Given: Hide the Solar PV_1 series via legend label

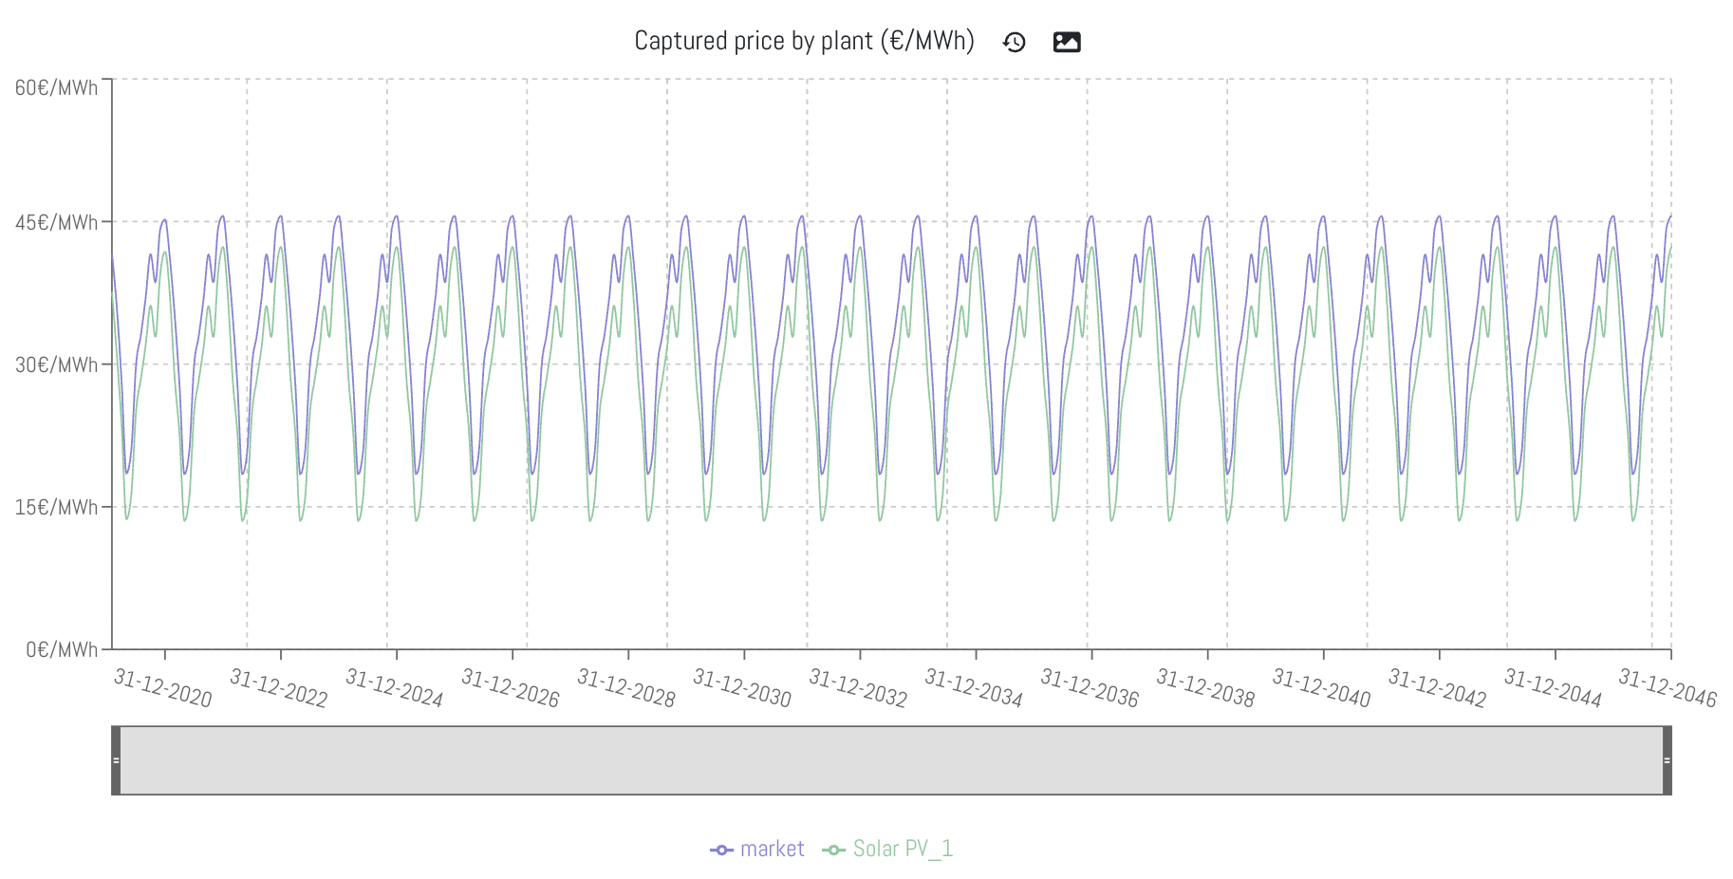Looking at the screenshot, I should [902, 849].
